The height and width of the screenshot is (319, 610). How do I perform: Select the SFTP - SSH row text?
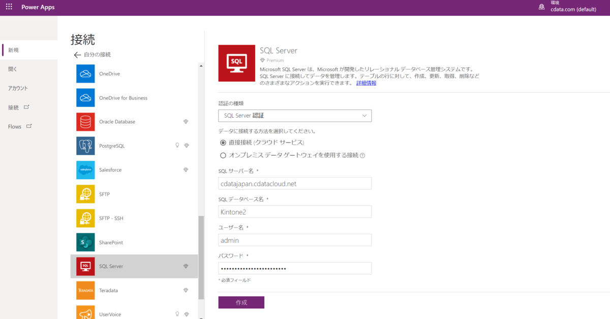tap(111, 218)
